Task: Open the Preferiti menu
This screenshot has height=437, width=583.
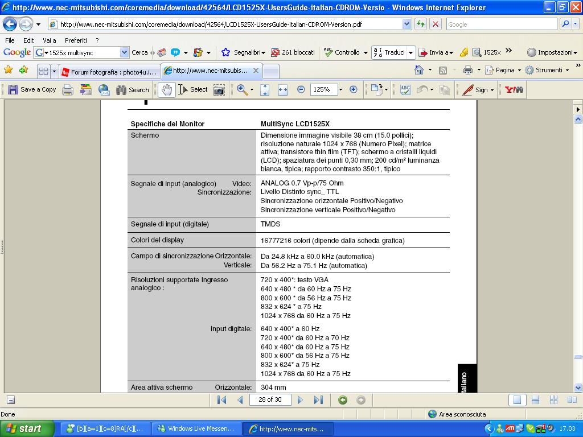Action: point(76,40)
